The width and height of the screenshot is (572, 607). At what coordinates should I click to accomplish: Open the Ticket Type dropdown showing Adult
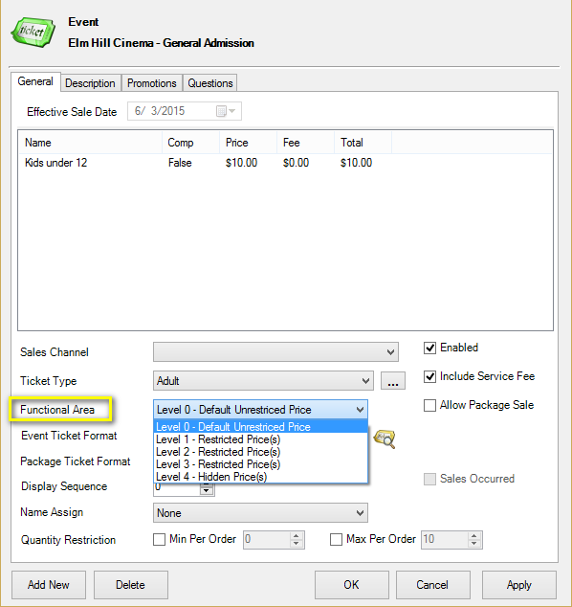263,381
